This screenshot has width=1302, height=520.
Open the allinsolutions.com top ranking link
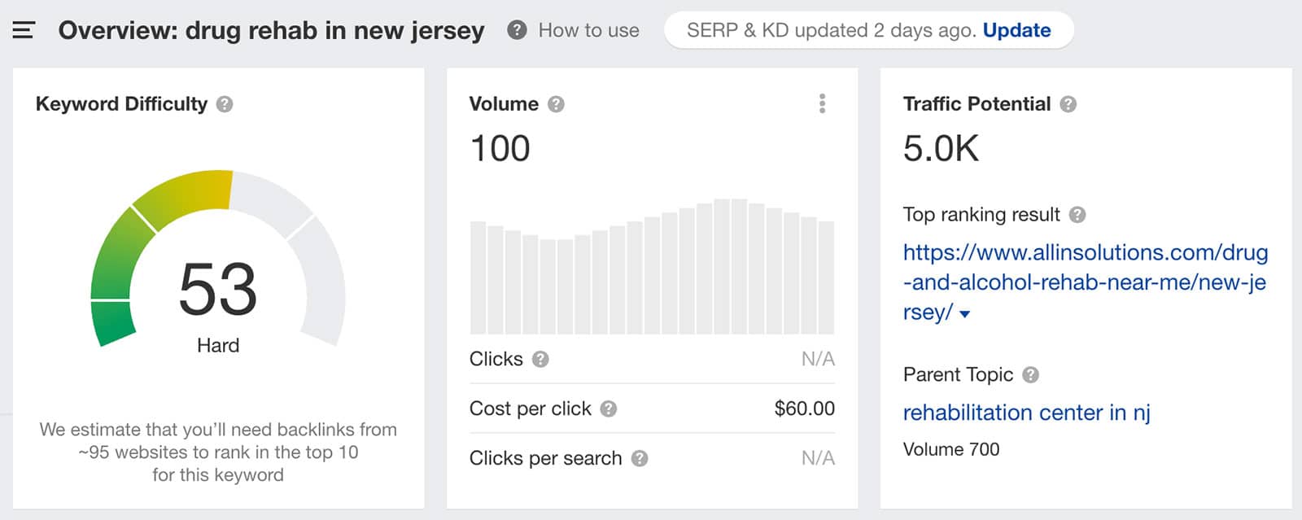click(1085, 282)
